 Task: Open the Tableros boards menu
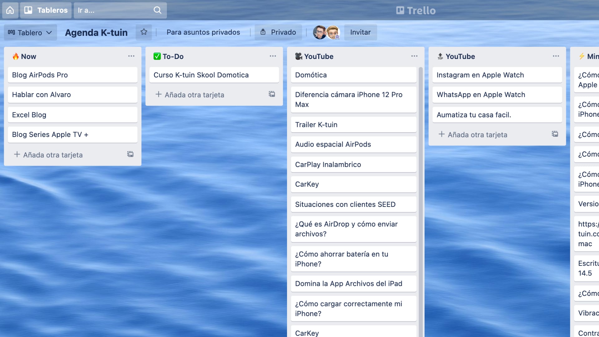[x=46, y=10]
